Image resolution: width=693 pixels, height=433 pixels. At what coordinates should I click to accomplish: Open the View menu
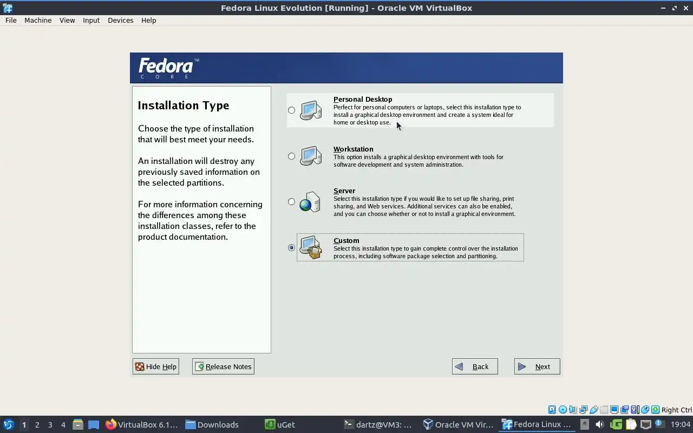pyautogui.click(x=67, y=20)
